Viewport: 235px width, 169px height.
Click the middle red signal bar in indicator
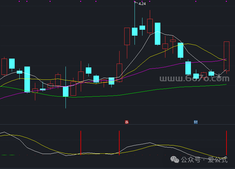(x=119, y=143)
